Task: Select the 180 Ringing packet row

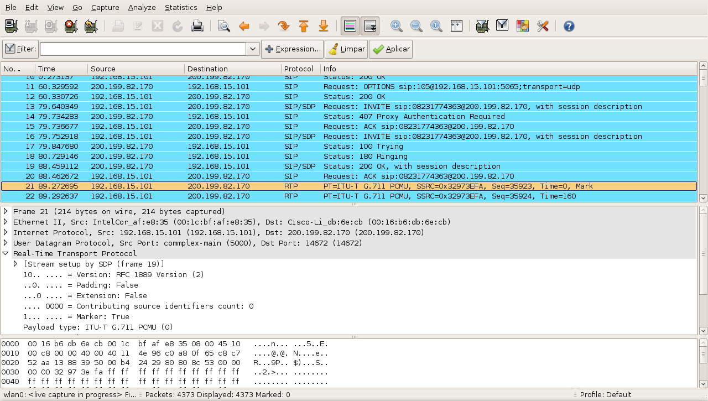Action: pos(348,156)
